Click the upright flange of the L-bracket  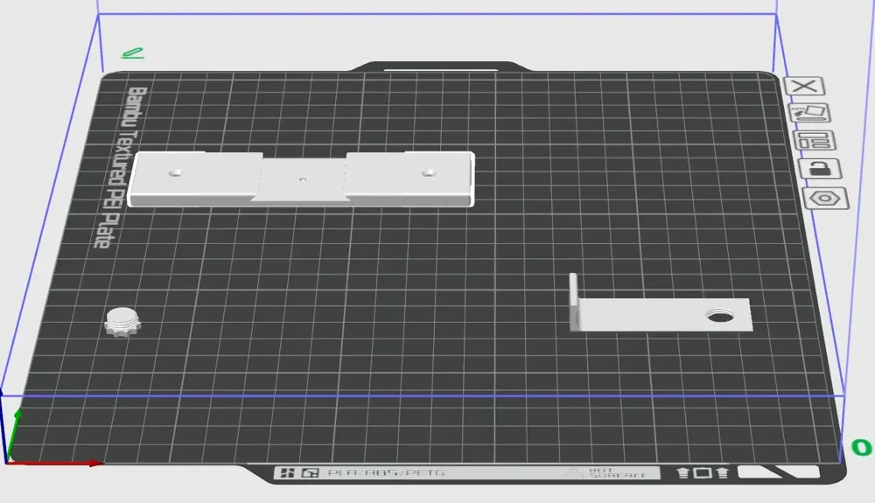pyautogui.click(x=574, y=300)
